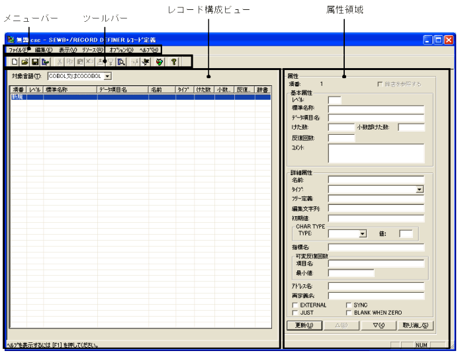Image resolution: width=458 pixels, height=353 pixels.
Task: Open the オプション(O) menu
Action: coord(121,50)
